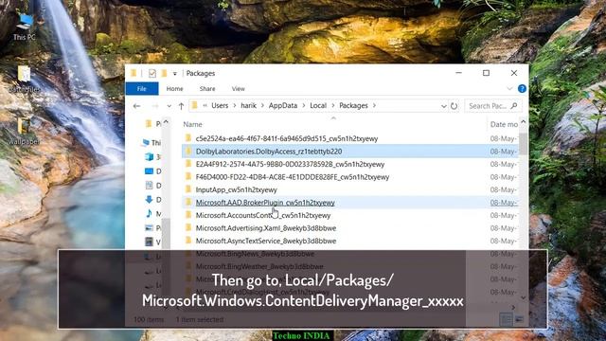
Task: Open the File ribbon tab
Action: pyautogui.click(x=142, y=88)
